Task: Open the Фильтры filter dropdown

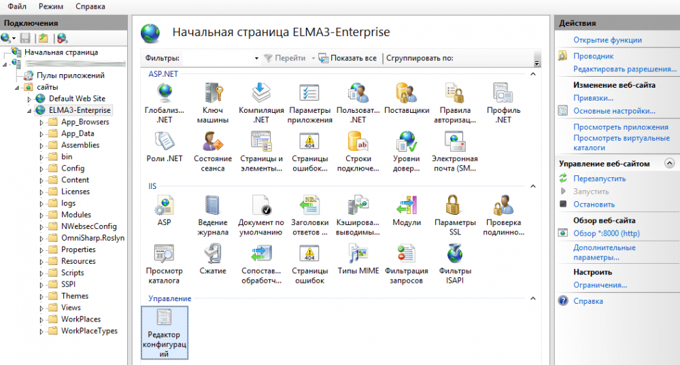Action: click(256, 58)
